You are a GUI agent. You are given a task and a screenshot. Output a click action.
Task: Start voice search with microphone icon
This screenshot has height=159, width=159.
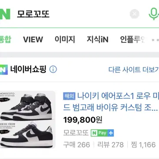(154, 14)
